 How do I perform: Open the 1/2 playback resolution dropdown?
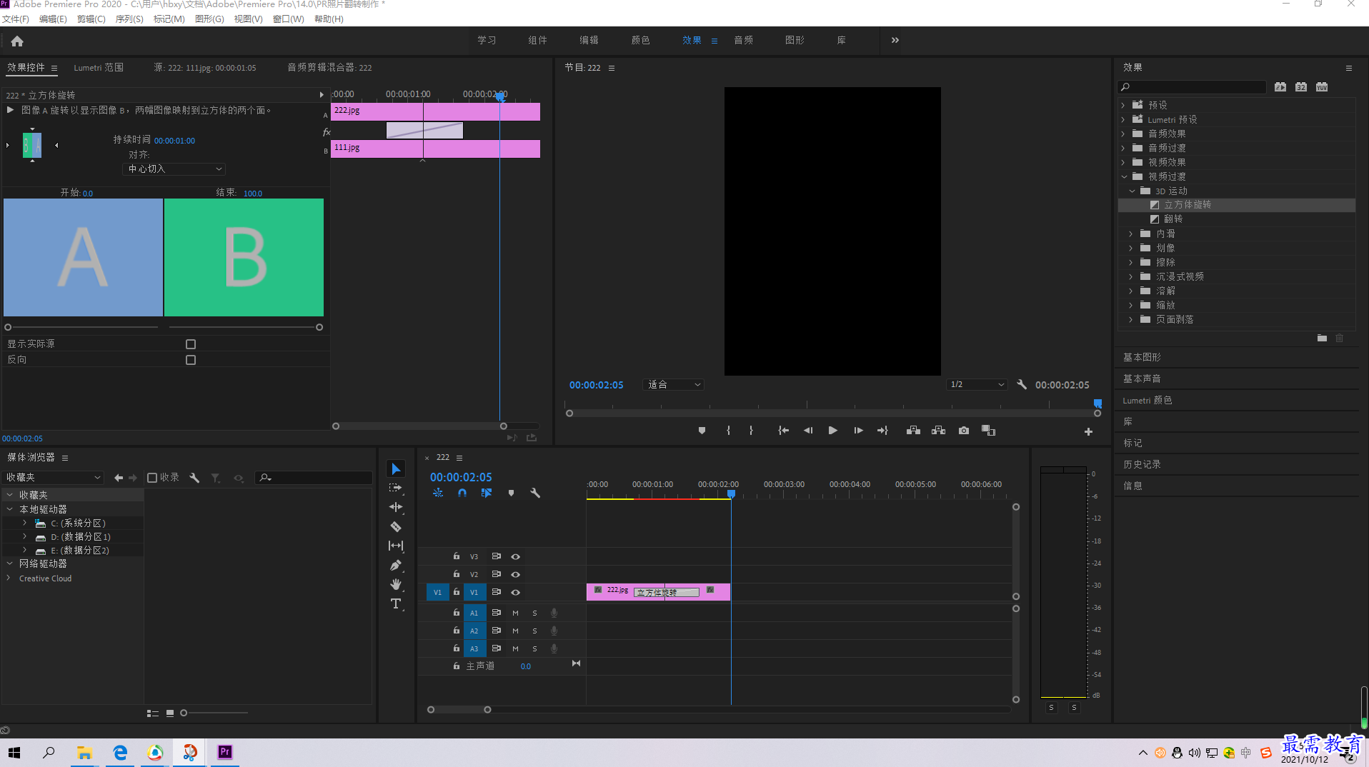[x=977, y=384]
